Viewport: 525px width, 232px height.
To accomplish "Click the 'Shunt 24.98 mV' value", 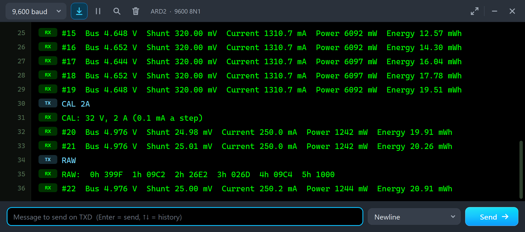I will click(179, 132).
